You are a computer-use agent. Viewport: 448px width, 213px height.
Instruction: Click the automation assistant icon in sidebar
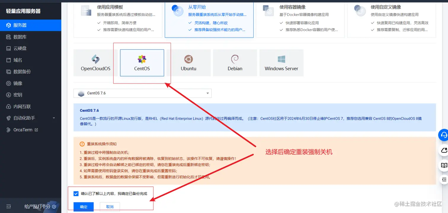tap(9, 118)
